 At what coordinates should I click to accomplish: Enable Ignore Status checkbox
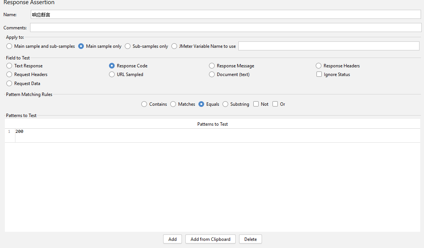click(319, 74)
